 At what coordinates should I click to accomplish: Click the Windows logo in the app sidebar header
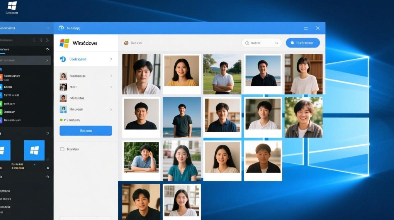click(64, 43)
